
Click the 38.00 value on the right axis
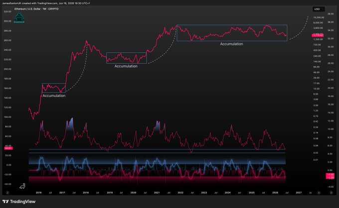click(331, 14)
